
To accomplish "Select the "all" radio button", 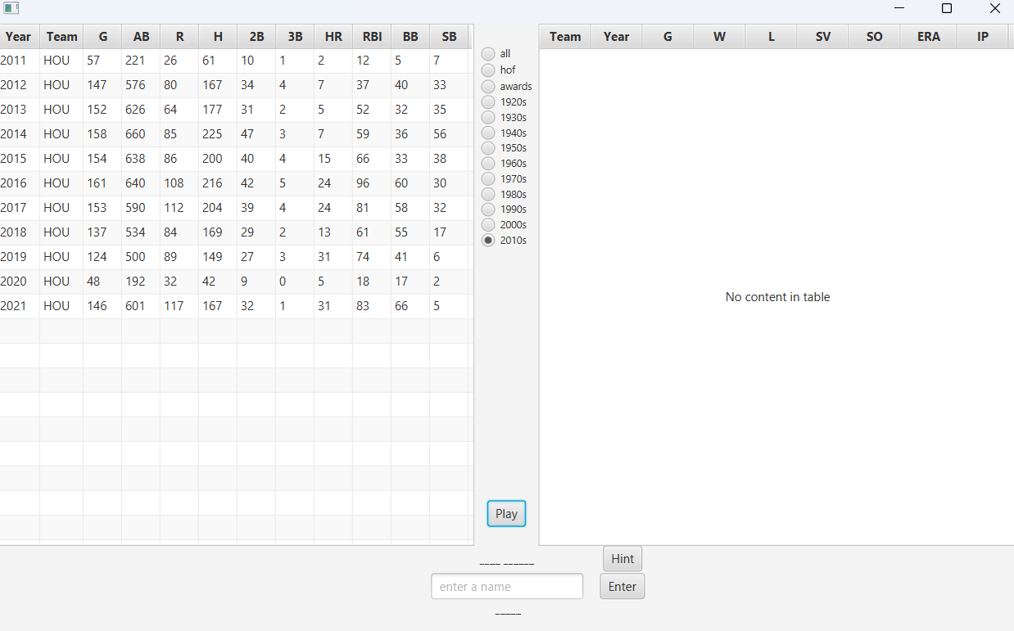I will pyautogui.click(x=488, y=53).
